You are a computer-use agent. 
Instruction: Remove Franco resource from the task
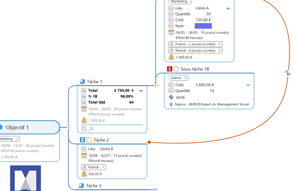tap(220, 44)
